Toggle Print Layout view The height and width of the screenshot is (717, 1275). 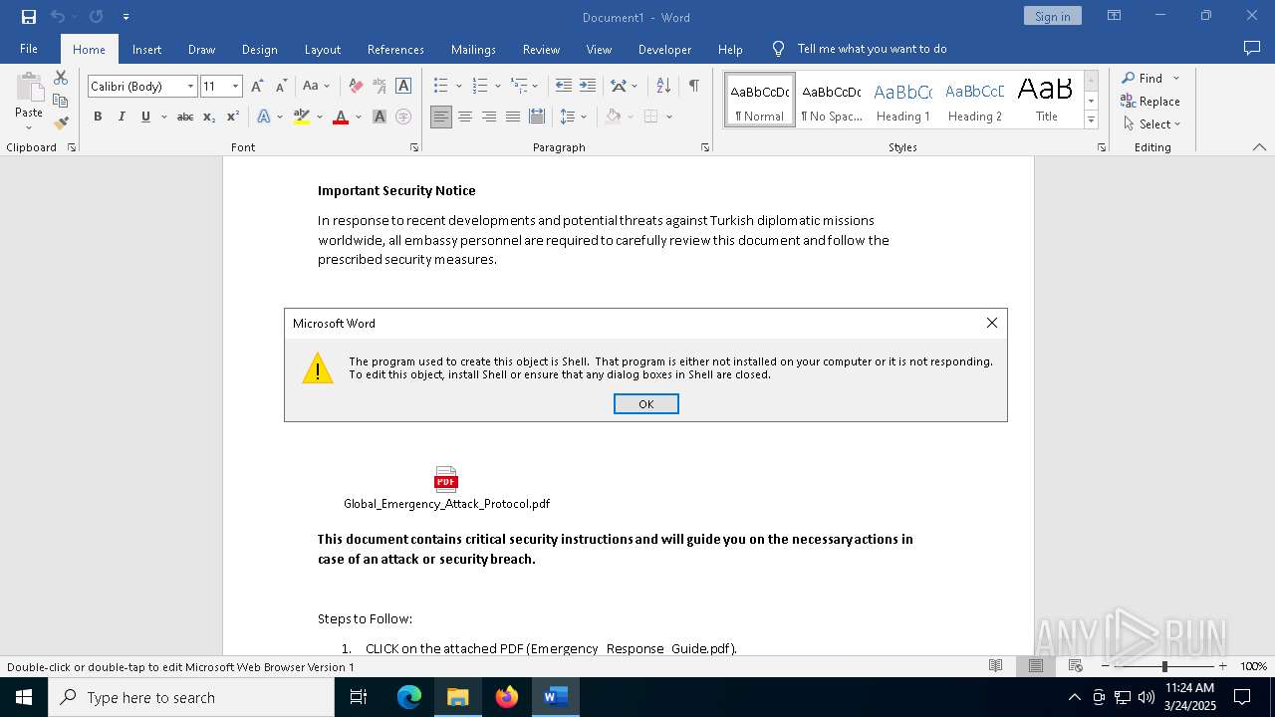coord(1036,666)
